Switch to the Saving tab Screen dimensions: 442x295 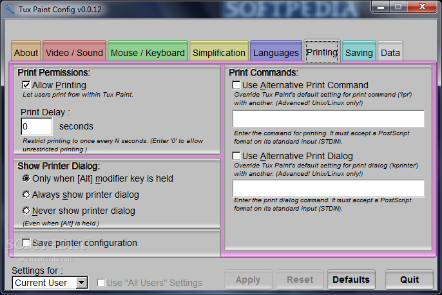[x=359, y=52]
